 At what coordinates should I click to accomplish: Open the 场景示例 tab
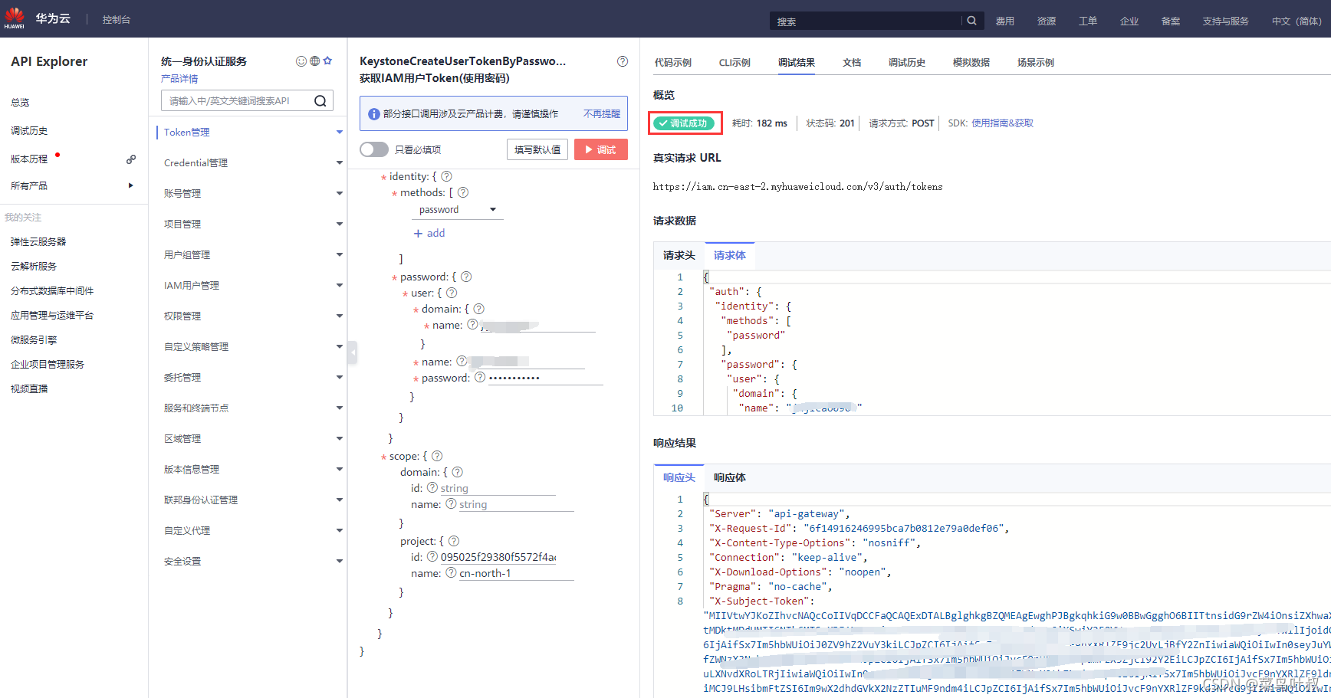(x=1036, y=63)
